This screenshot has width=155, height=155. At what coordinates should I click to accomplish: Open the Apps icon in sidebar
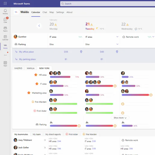click(x=5, y=64)
